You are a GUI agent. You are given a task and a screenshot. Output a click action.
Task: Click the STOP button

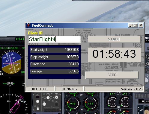click(x=112, y=75)
